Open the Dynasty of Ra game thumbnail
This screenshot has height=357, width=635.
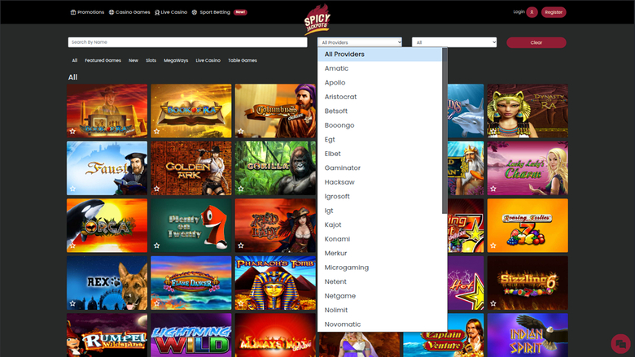pyautogui.click(x=528, y=111)
